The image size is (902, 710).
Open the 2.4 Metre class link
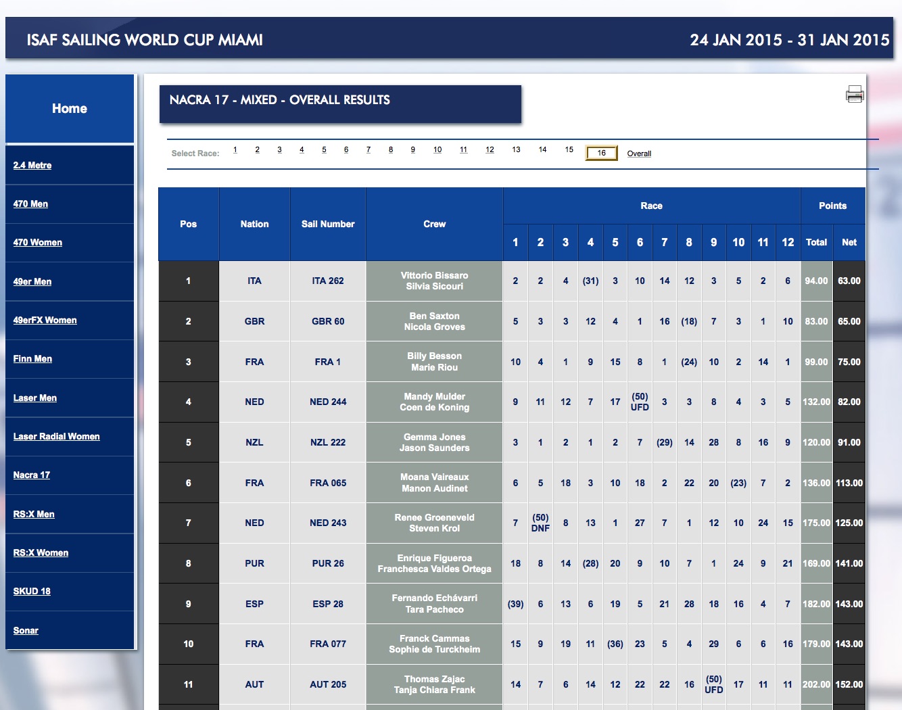pos(32,165)
